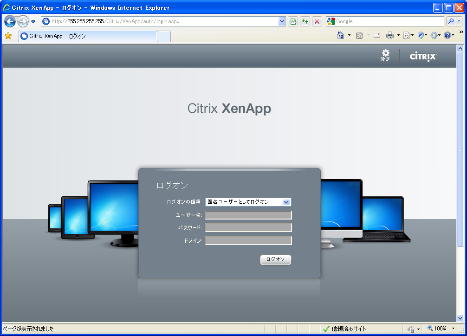Click the RSS feeds icon

[359, 35]
